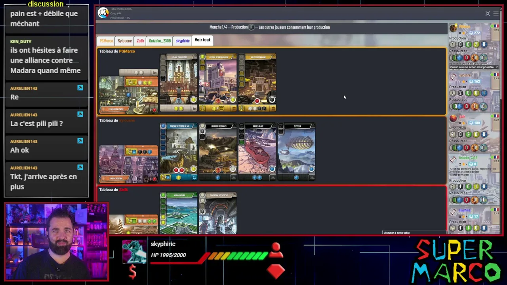
Task: Open Sylouane's profile name link
Action: point(465,75)
